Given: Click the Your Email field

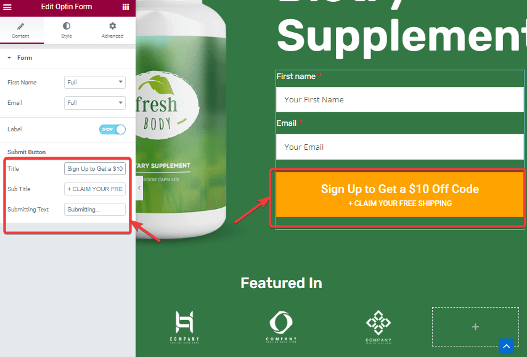Looking at the screenshot, I should coord(399,147).
